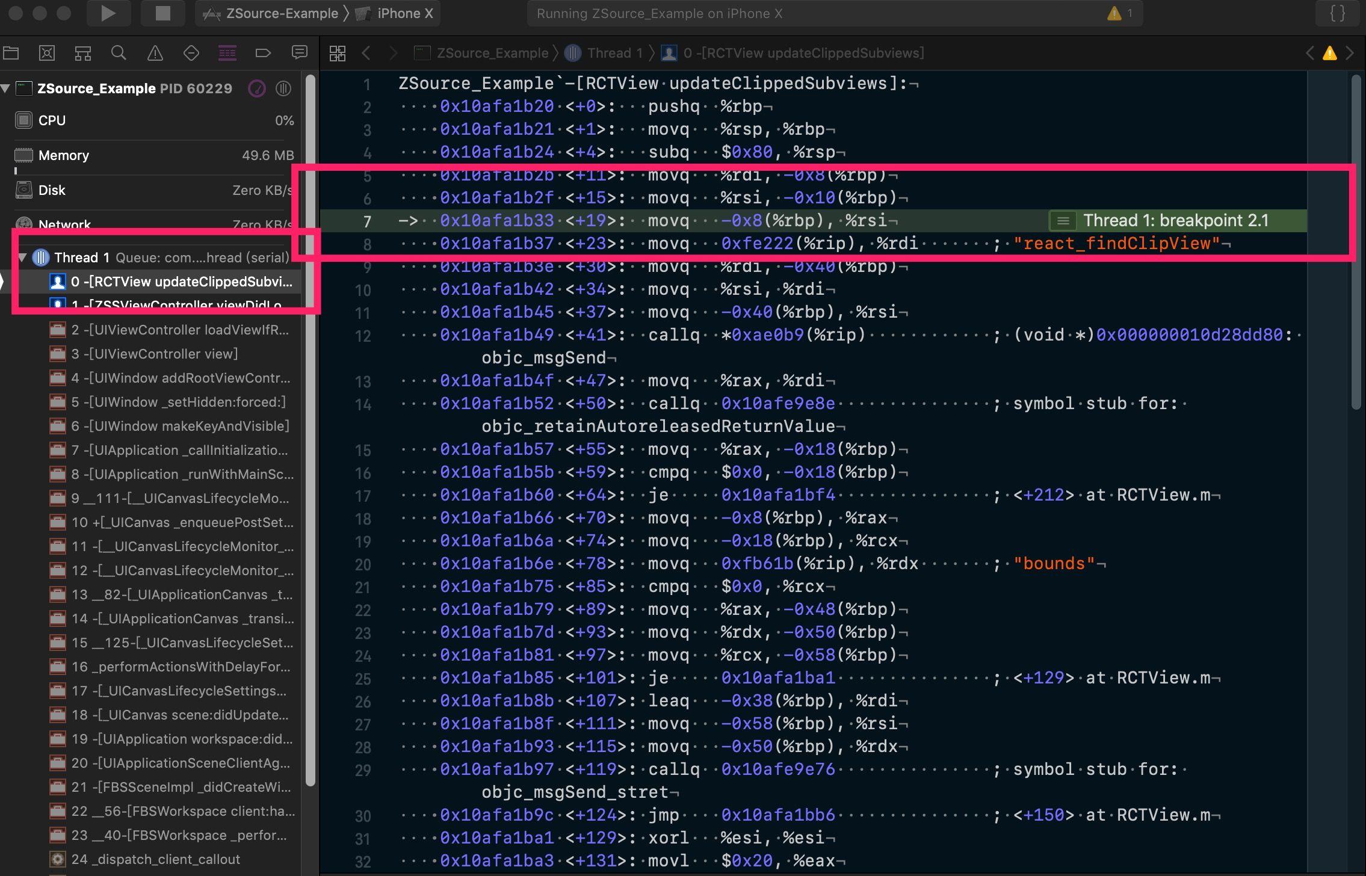The image size is (1366, 876).
Task: Click the process view options gauge icon
Action: point(257,88)
